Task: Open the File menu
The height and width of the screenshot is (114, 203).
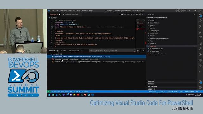Action: point(53,11)
